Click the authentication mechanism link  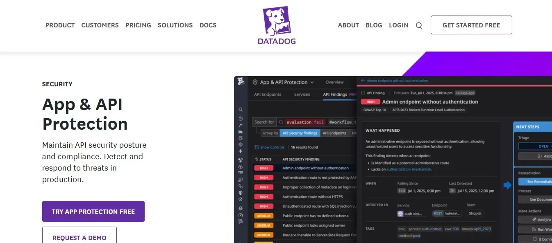coord(409,169)
